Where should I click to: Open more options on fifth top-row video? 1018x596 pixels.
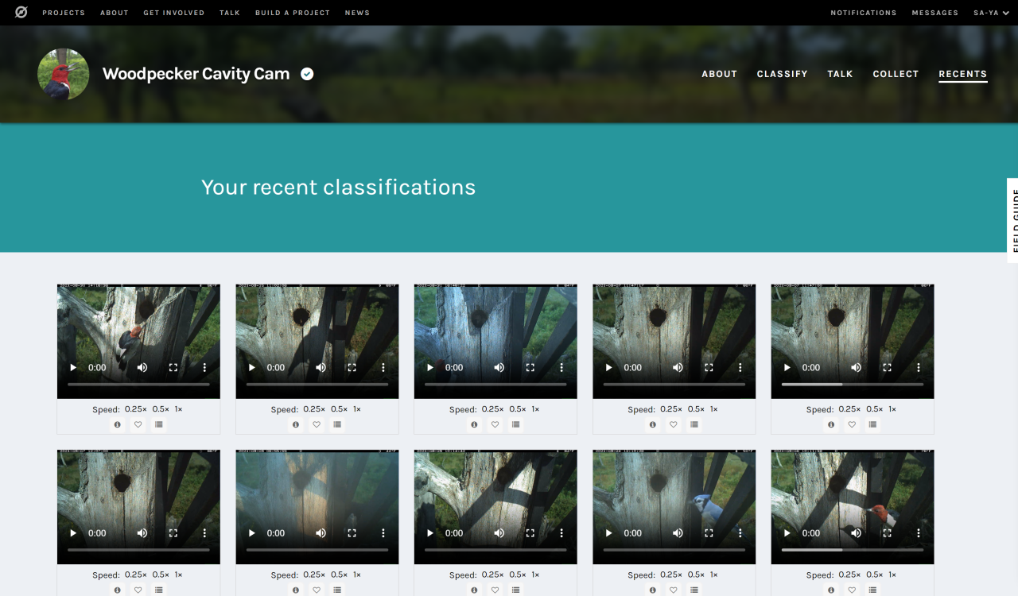click(918, 368)
